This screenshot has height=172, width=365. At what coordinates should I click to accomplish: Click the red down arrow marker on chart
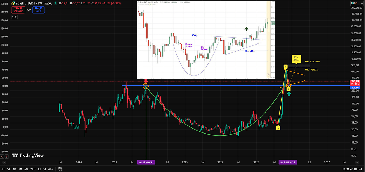[x=145, y=81]
